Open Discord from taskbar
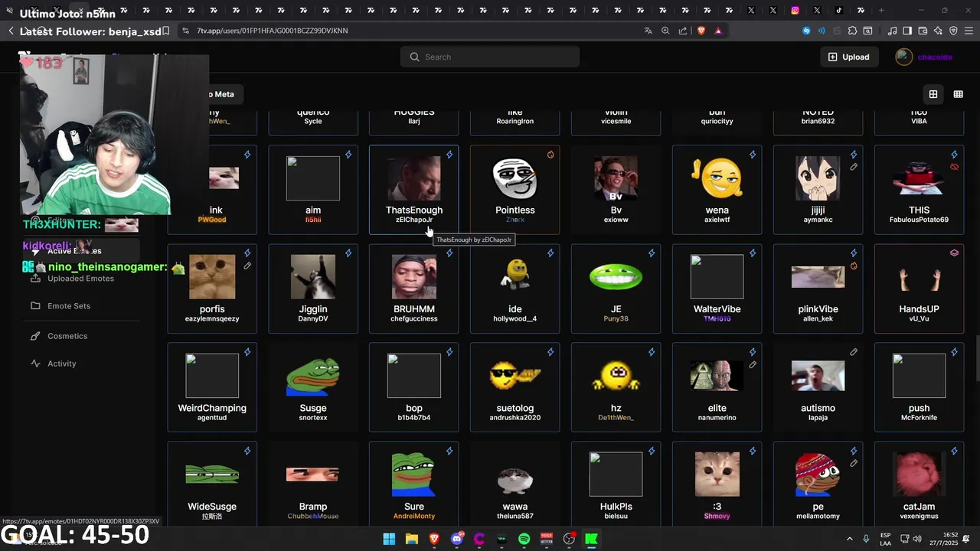The height and width of the screenshot is (551, 980). (x=457, y=539)
